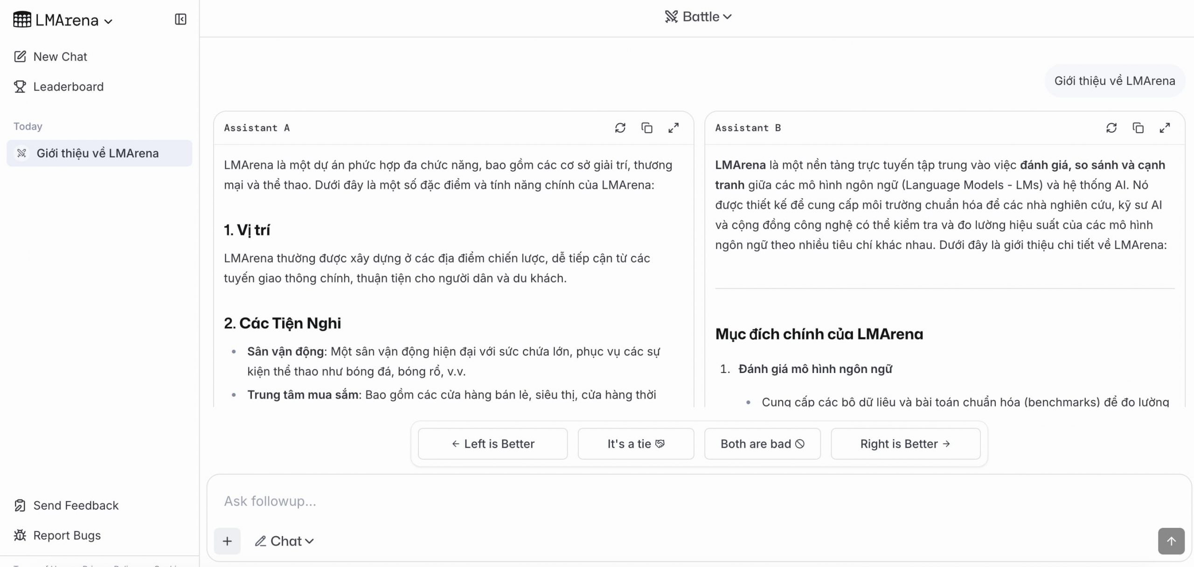Send message with up-arrow button

(x=1171, y=541)
